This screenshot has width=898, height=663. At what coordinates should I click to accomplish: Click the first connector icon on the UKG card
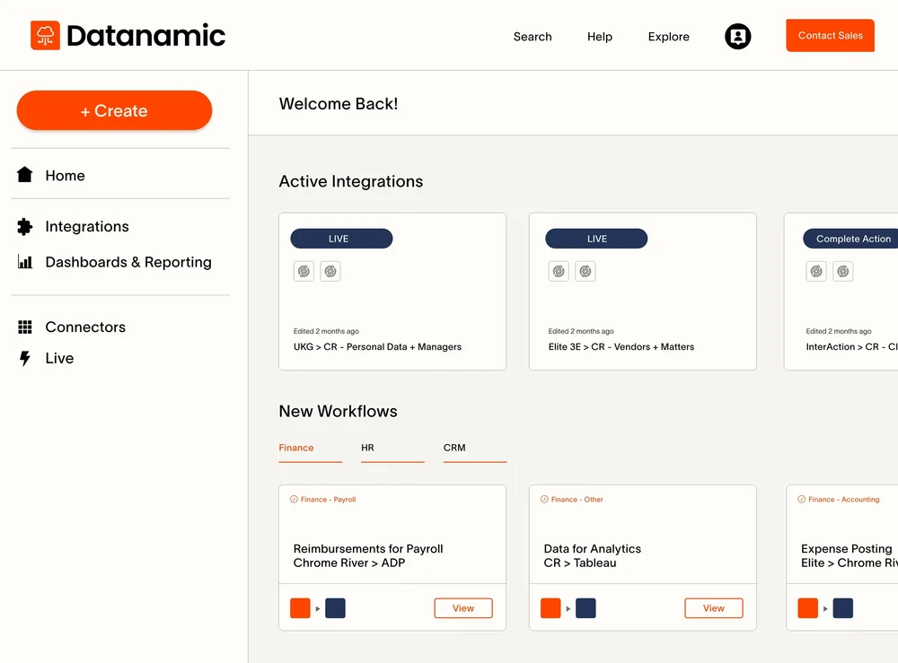pyautogui.click(x=304, y=270)
